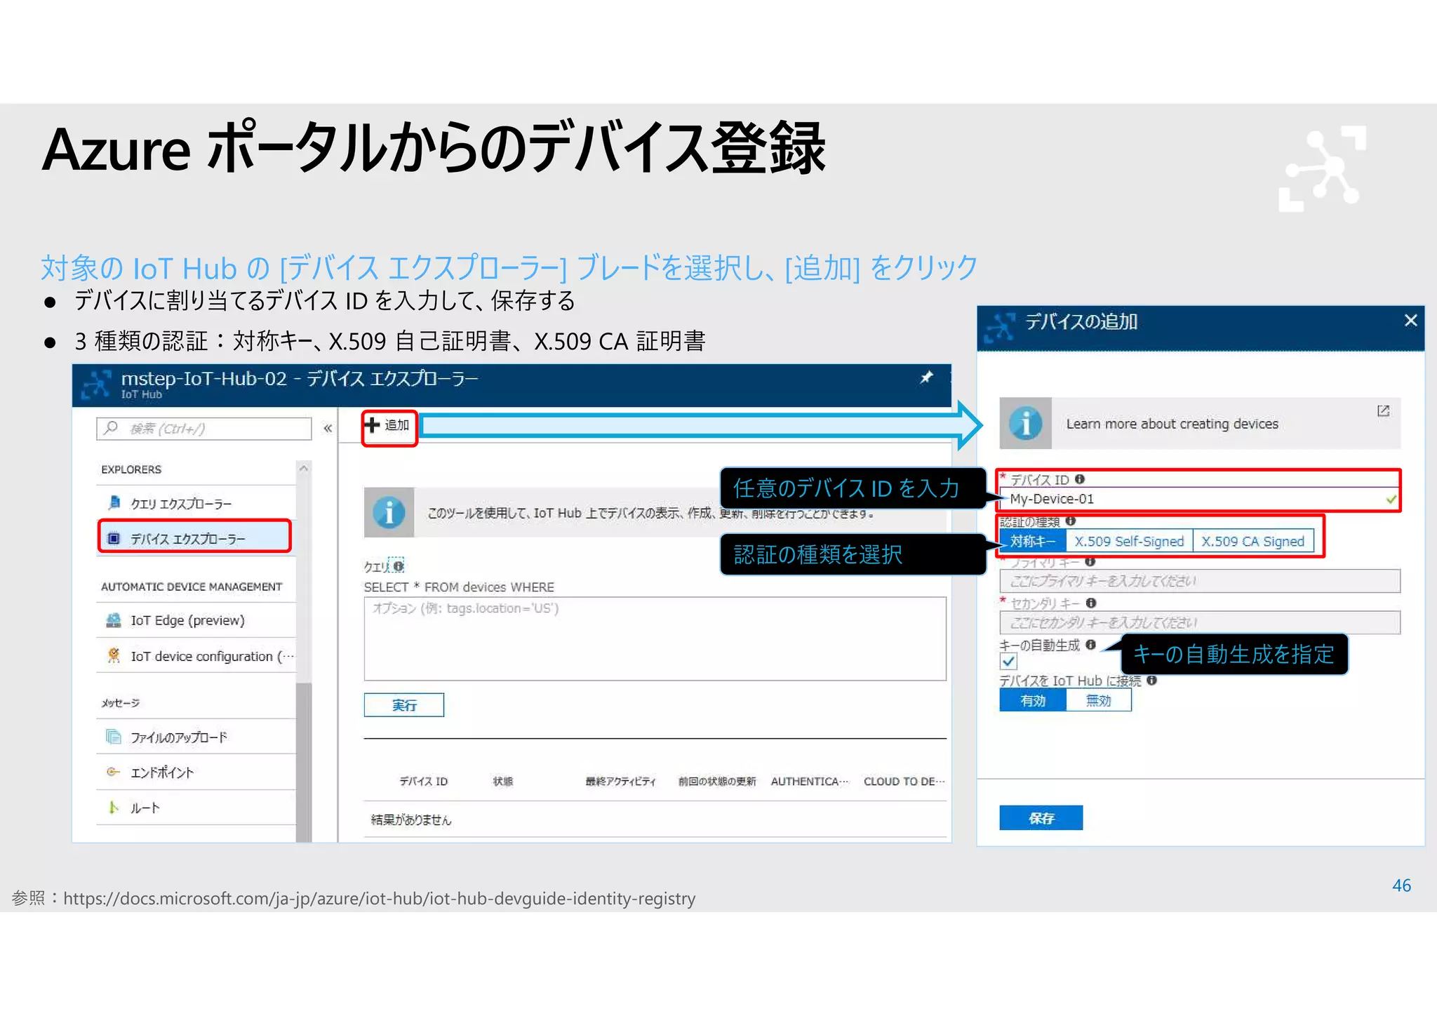Click the sidebar scrollbar up arrow
The image size is (1437, 1016).
pyautogui.click(x=304, y=469)
